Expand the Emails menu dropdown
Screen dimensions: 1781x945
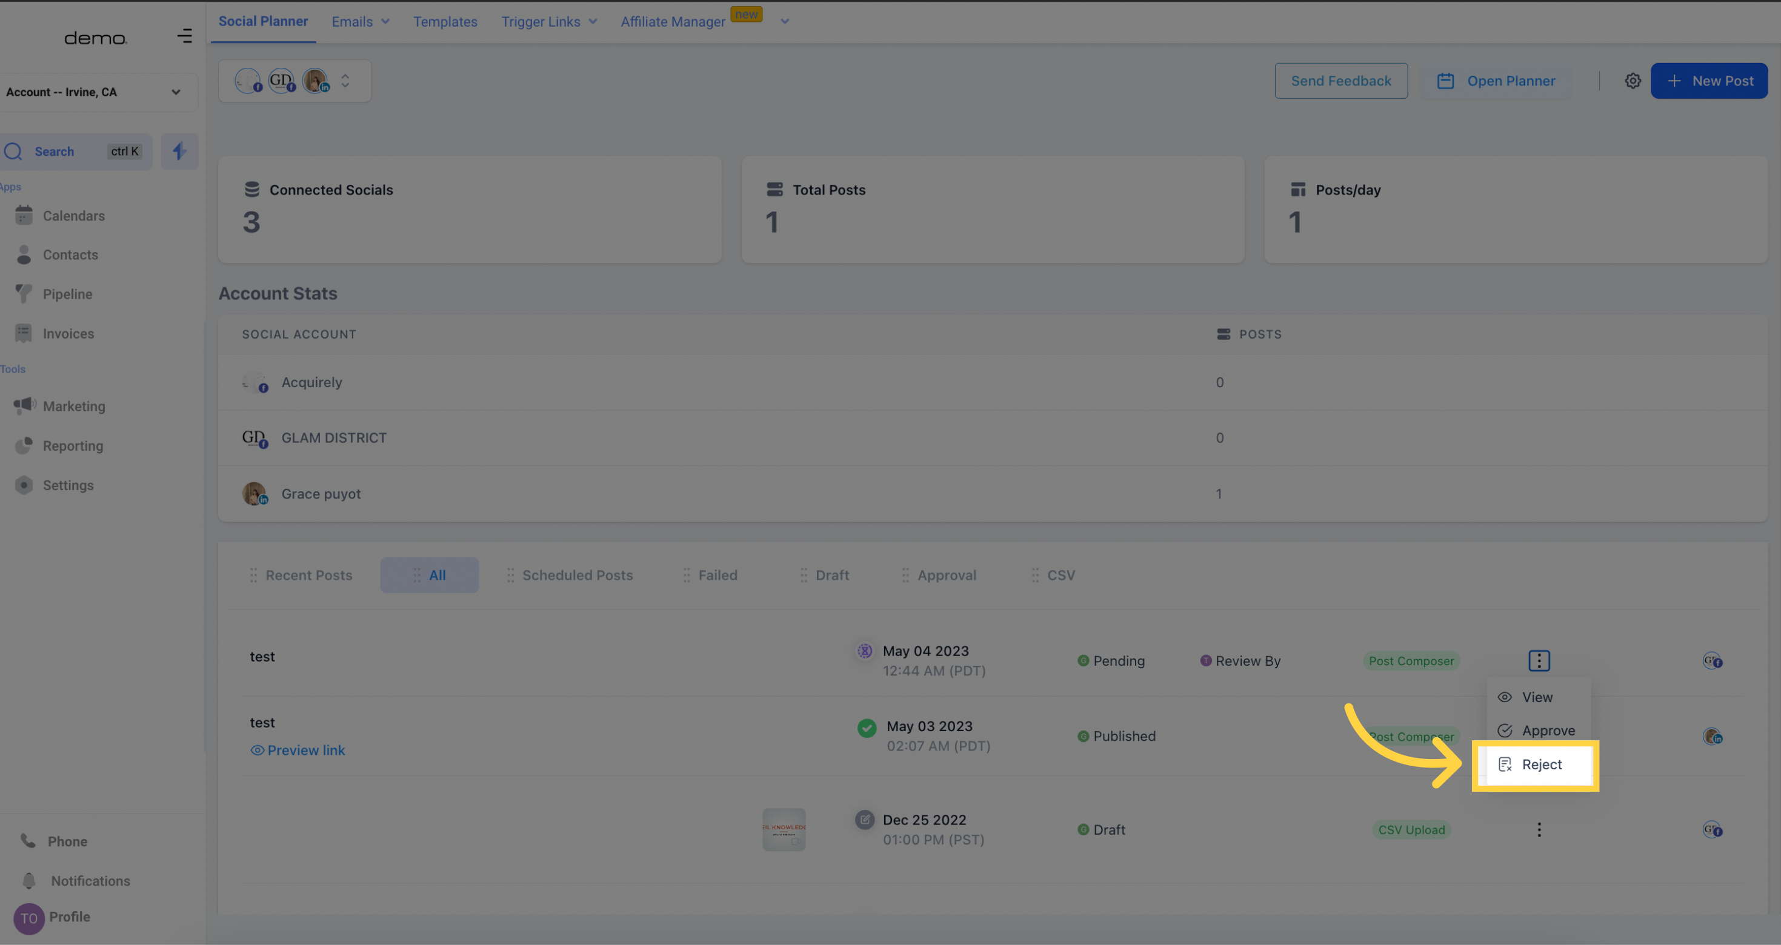[x=360, y=21]
